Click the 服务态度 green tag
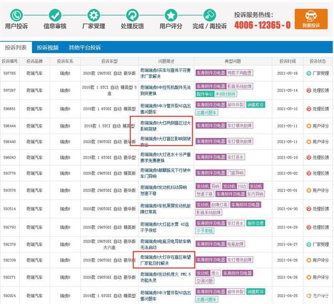The image size is (334, 304). [256, 223]
